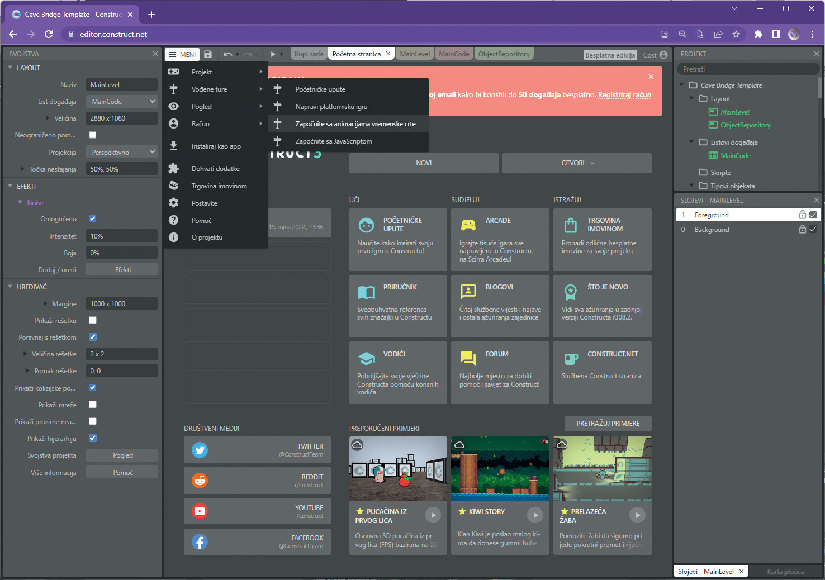
Task: Click the Pretraži search field in Projekt panel
Action: click(748, 69)
